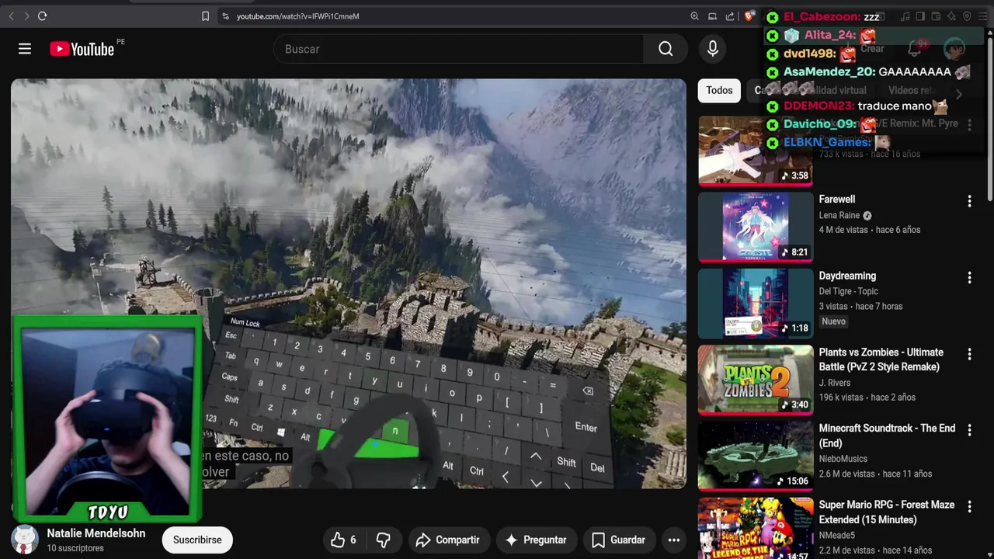Open the Brave Shields lion icon
Screen dimensions: 994x559
(749, 16)
